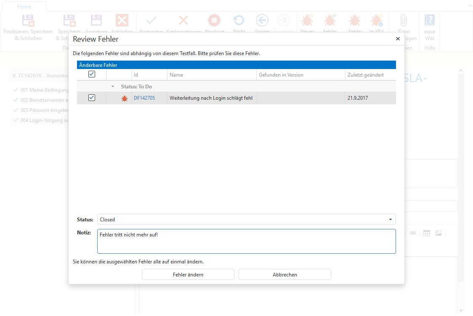
Task: Click the Bestanden checkmark icon in ribbon
Action: click(151, 20)
